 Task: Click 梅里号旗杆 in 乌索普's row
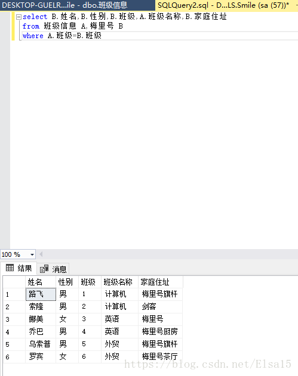[160, 344]
